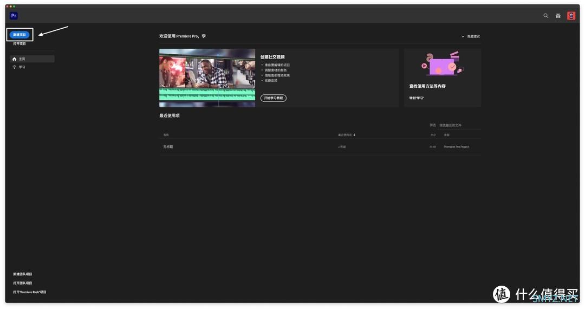
Task: Sort by the 大小 size column header
Action: click(x=433, y=135)
